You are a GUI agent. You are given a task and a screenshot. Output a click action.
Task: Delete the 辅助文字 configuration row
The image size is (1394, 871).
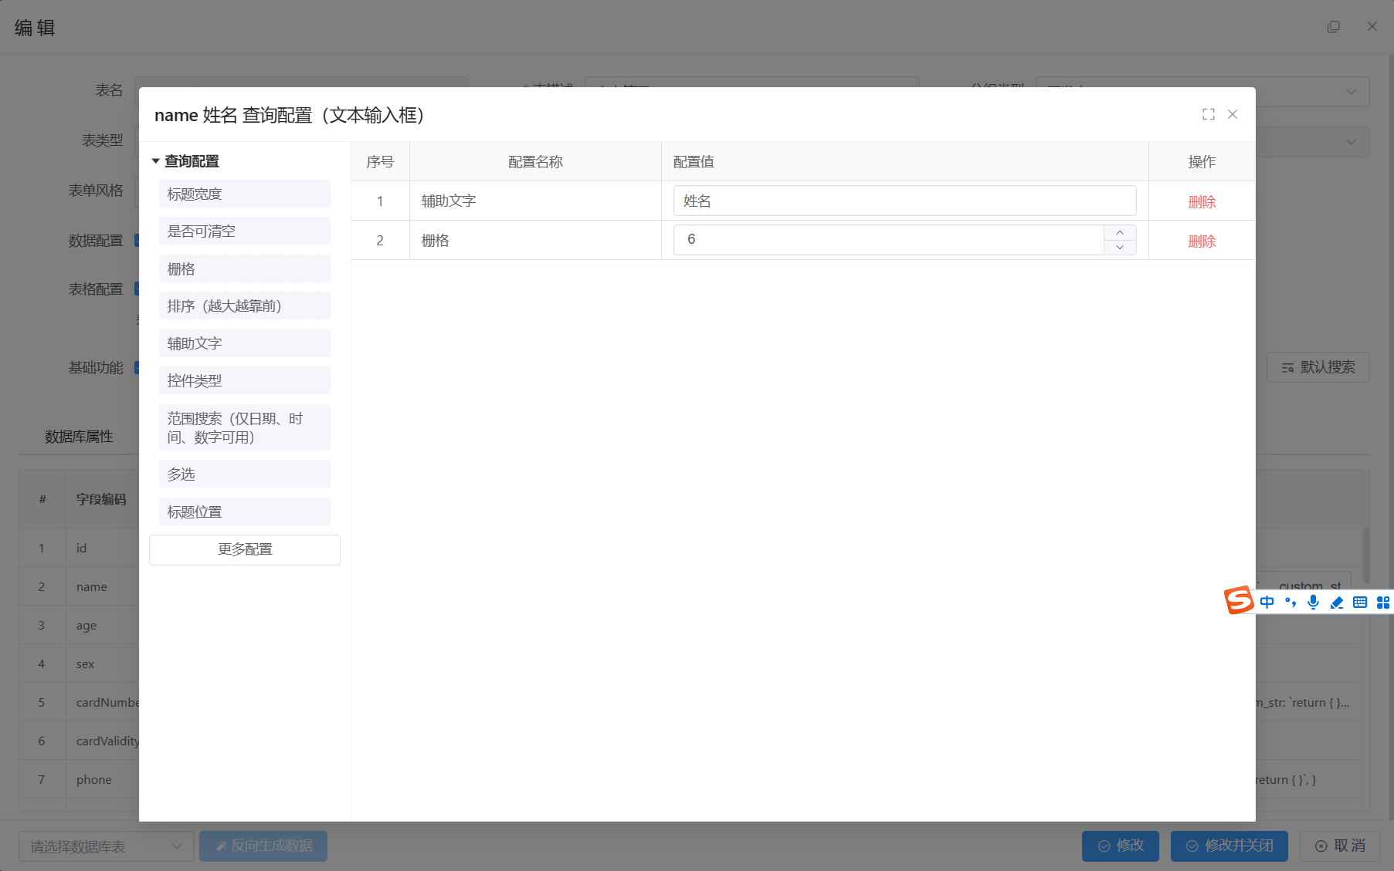tap(1202, 202)
